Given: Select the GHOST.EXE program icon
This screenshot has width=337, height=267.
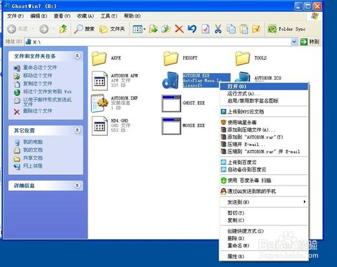Looking at the screenshot, I should click(x=171, y=104).
